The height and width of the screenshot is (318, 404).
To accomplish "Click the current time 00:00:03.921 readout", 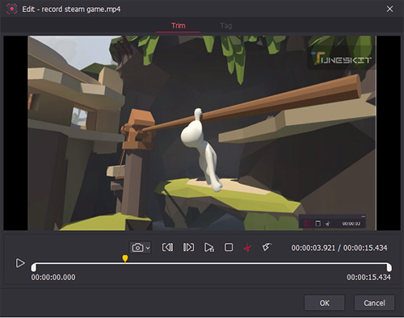I will point(314,248).
